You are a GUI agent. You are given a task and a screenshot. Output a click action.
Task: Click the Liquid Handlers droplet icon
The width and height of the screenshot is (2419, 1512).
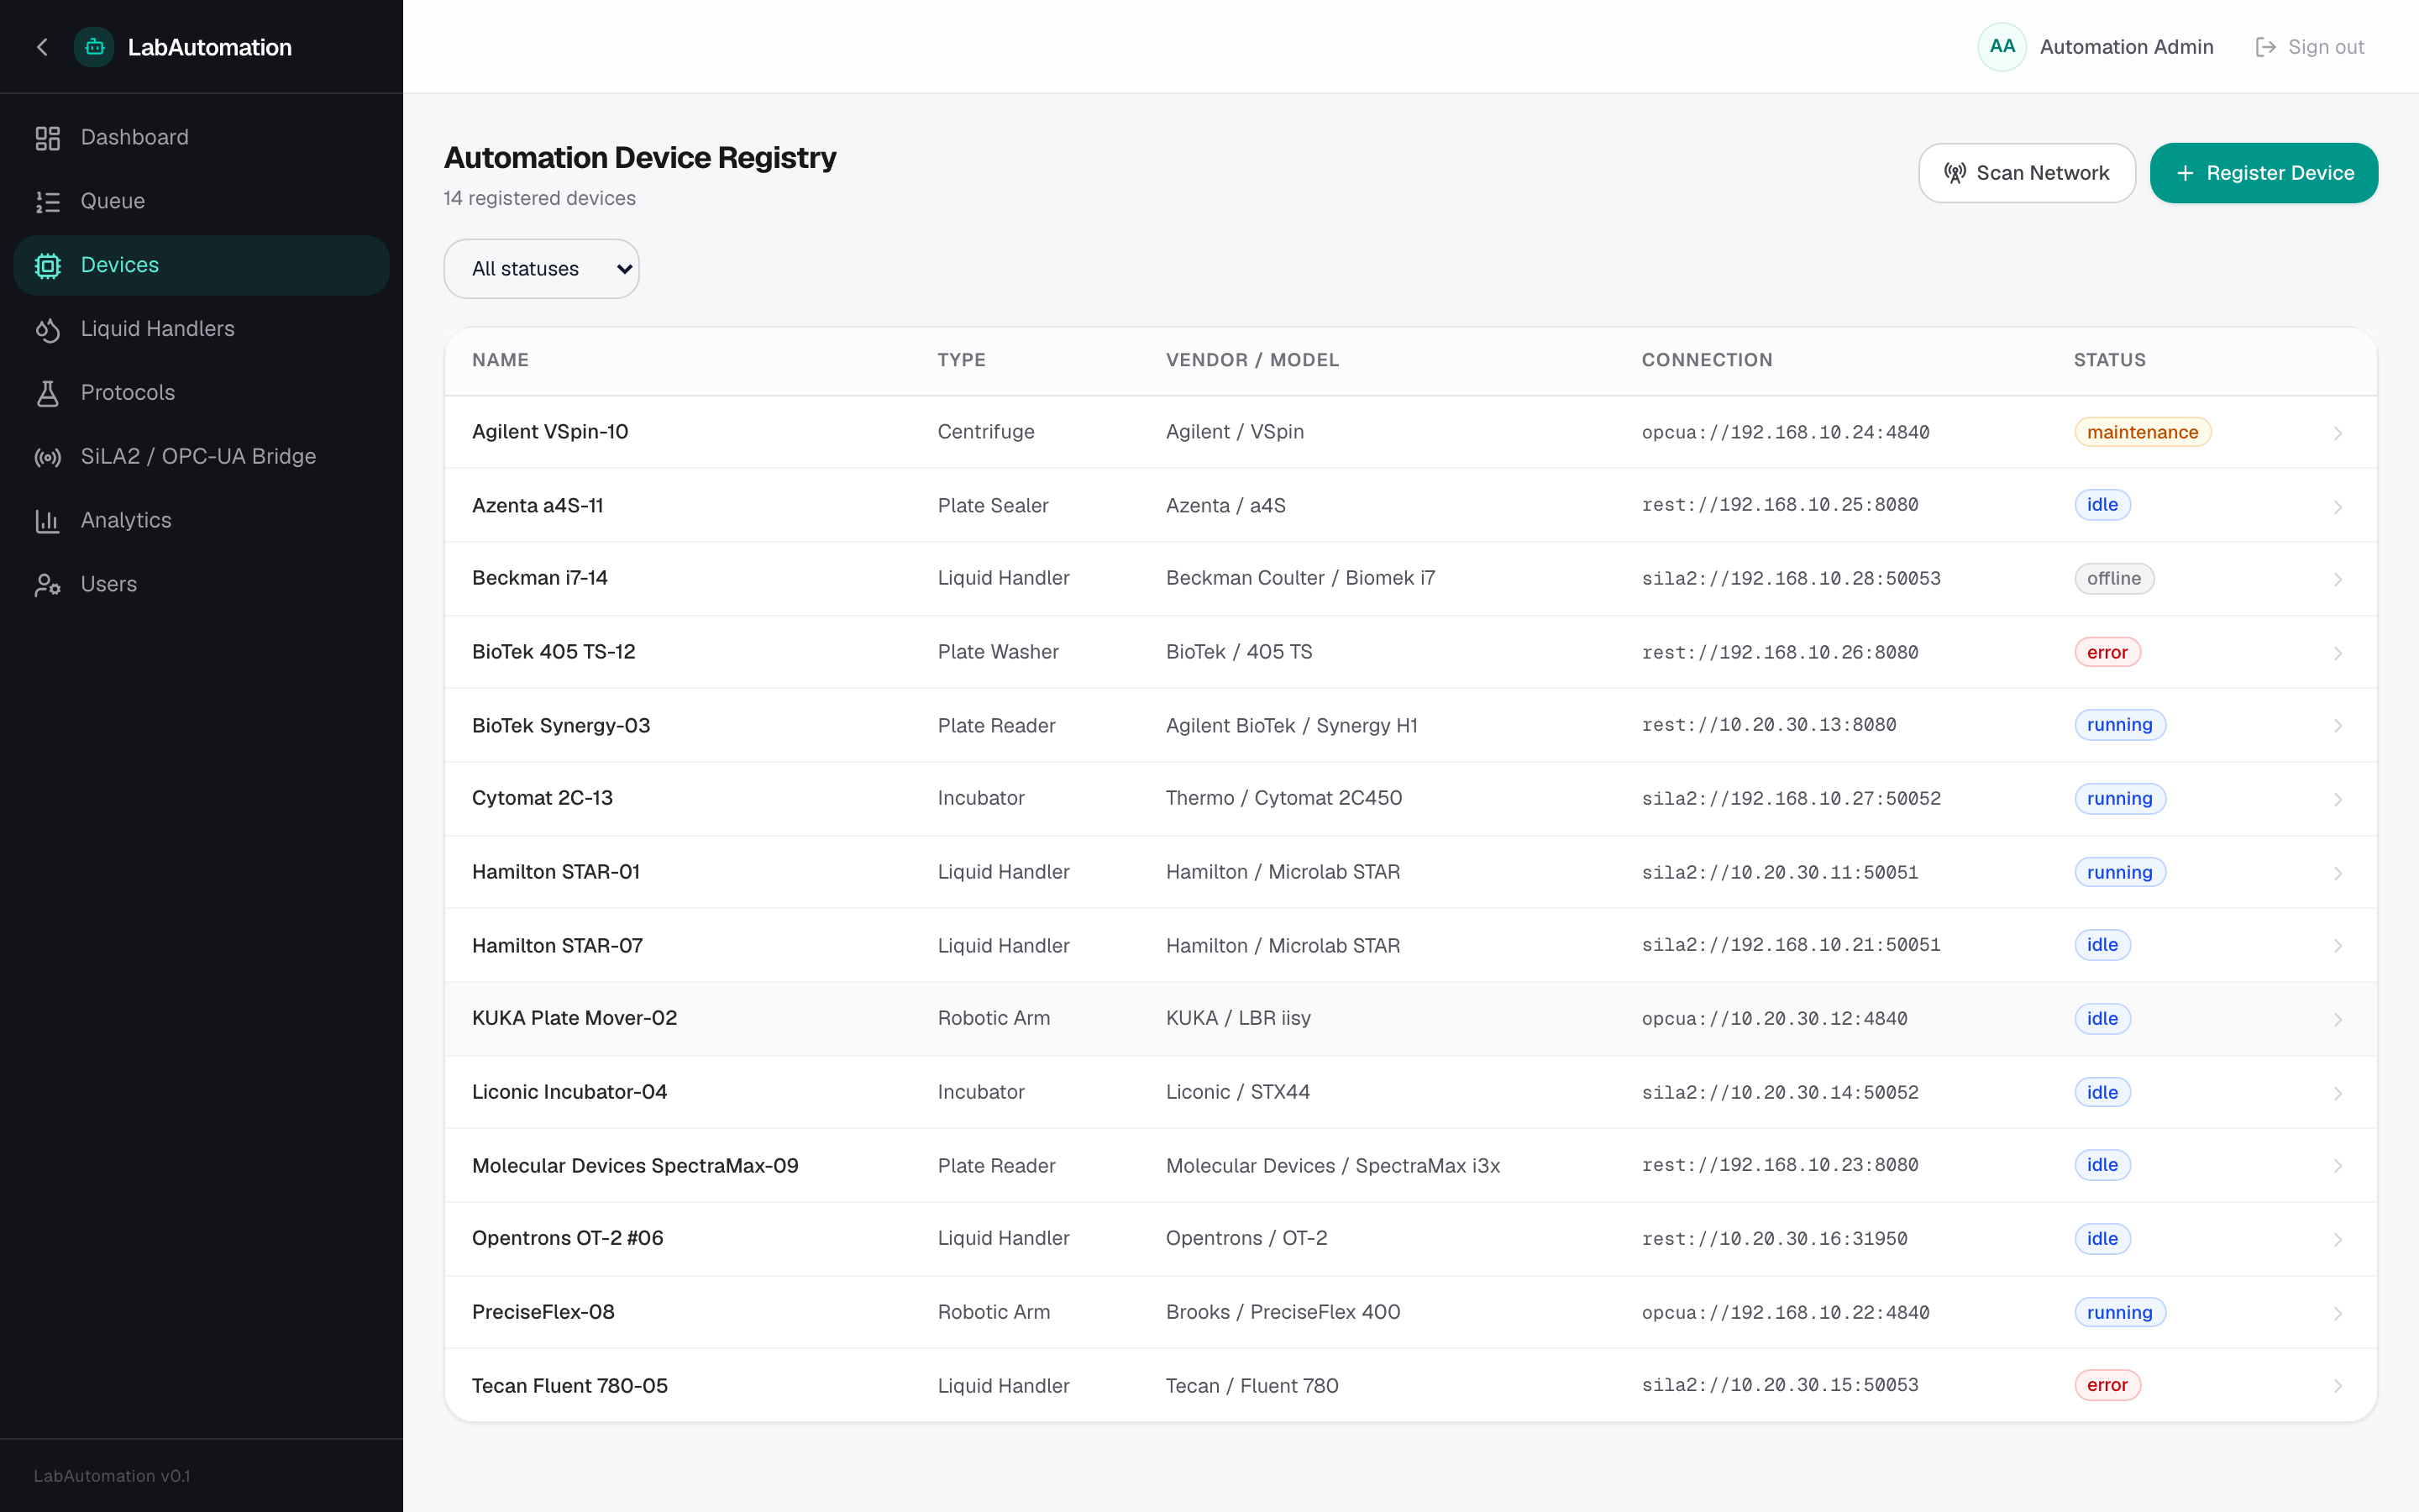[47, 330]
